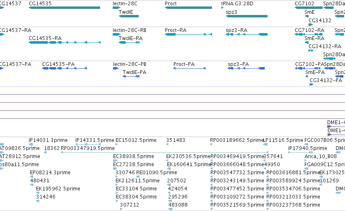345x211 pixels.
Task: Select the 314246 feature label
Action: coord(45,197)
